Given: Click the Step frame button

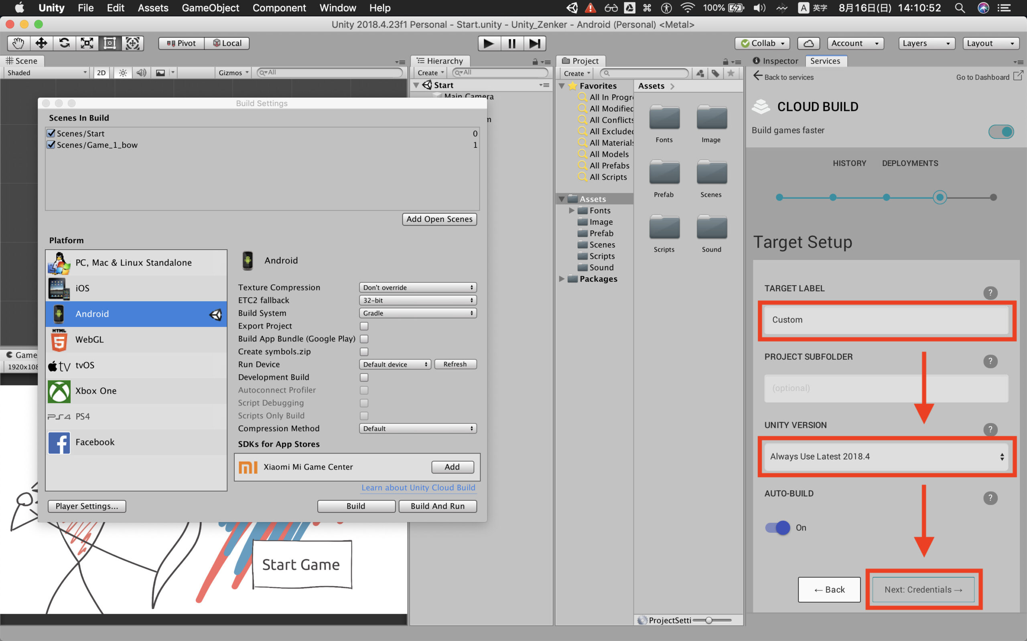Looking at the screenshot, I should tap(535, 43).
